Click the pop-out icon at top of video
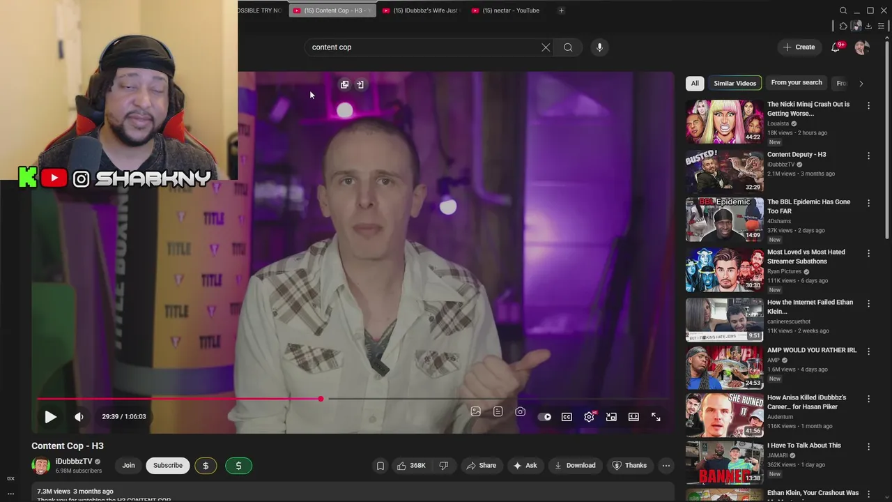Image resolution: width=892 pixels, height=502 pixels. (x=344, y=84)
